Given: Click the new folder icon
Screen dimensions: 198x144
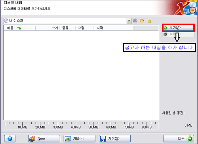Looking at the screenshot, I should pos(142,20).
